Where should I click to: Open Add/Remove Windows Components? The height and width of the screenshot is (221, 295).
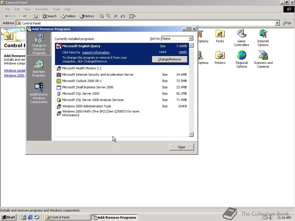tap(39, 93)
